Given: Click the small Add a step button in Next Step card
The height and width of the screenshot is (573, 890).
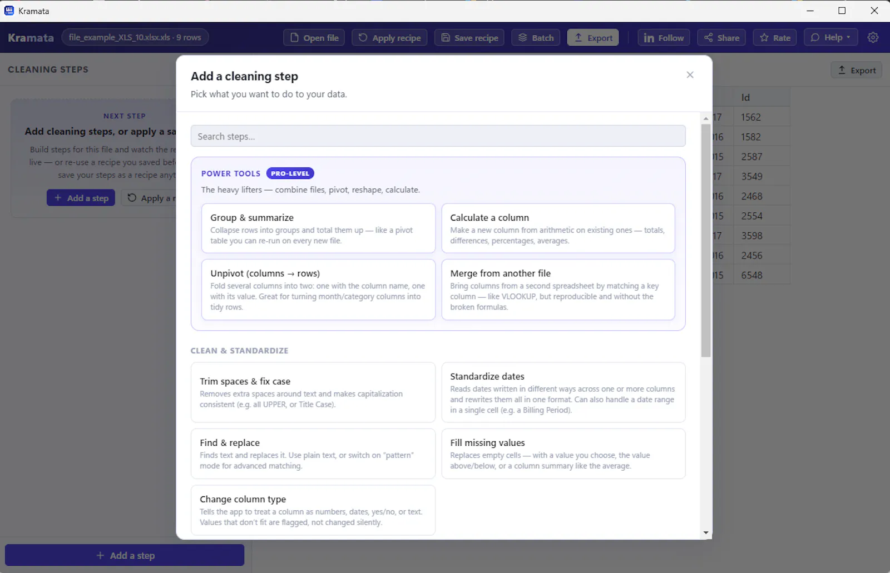Looking at the screenshot, I should 81,198.
